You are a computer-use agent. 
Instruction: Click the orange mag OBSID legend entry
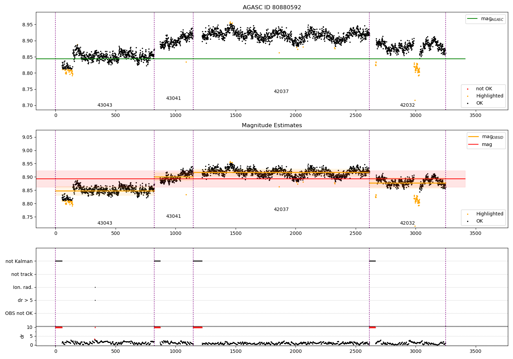[486, 137]
